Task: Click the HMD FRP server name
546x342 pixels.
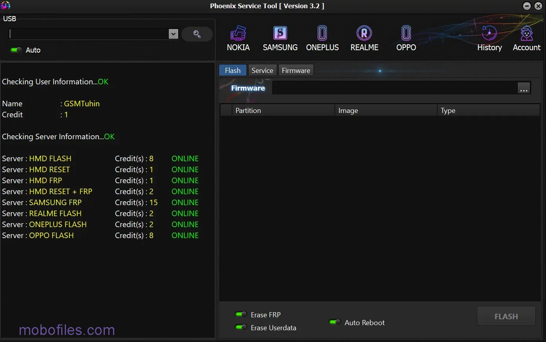Action: 46,180
